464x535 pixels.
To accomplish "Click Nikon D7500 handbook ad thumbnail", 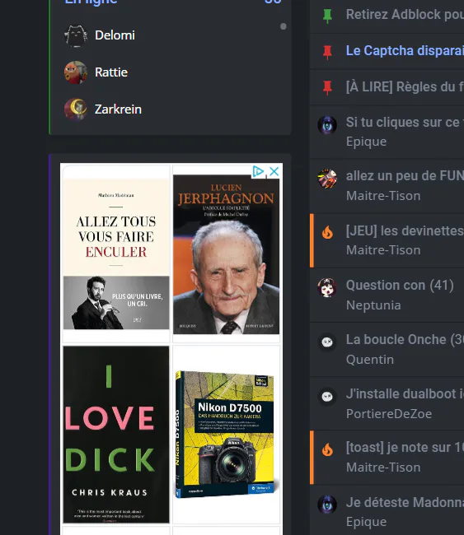I will coord(226,435).
